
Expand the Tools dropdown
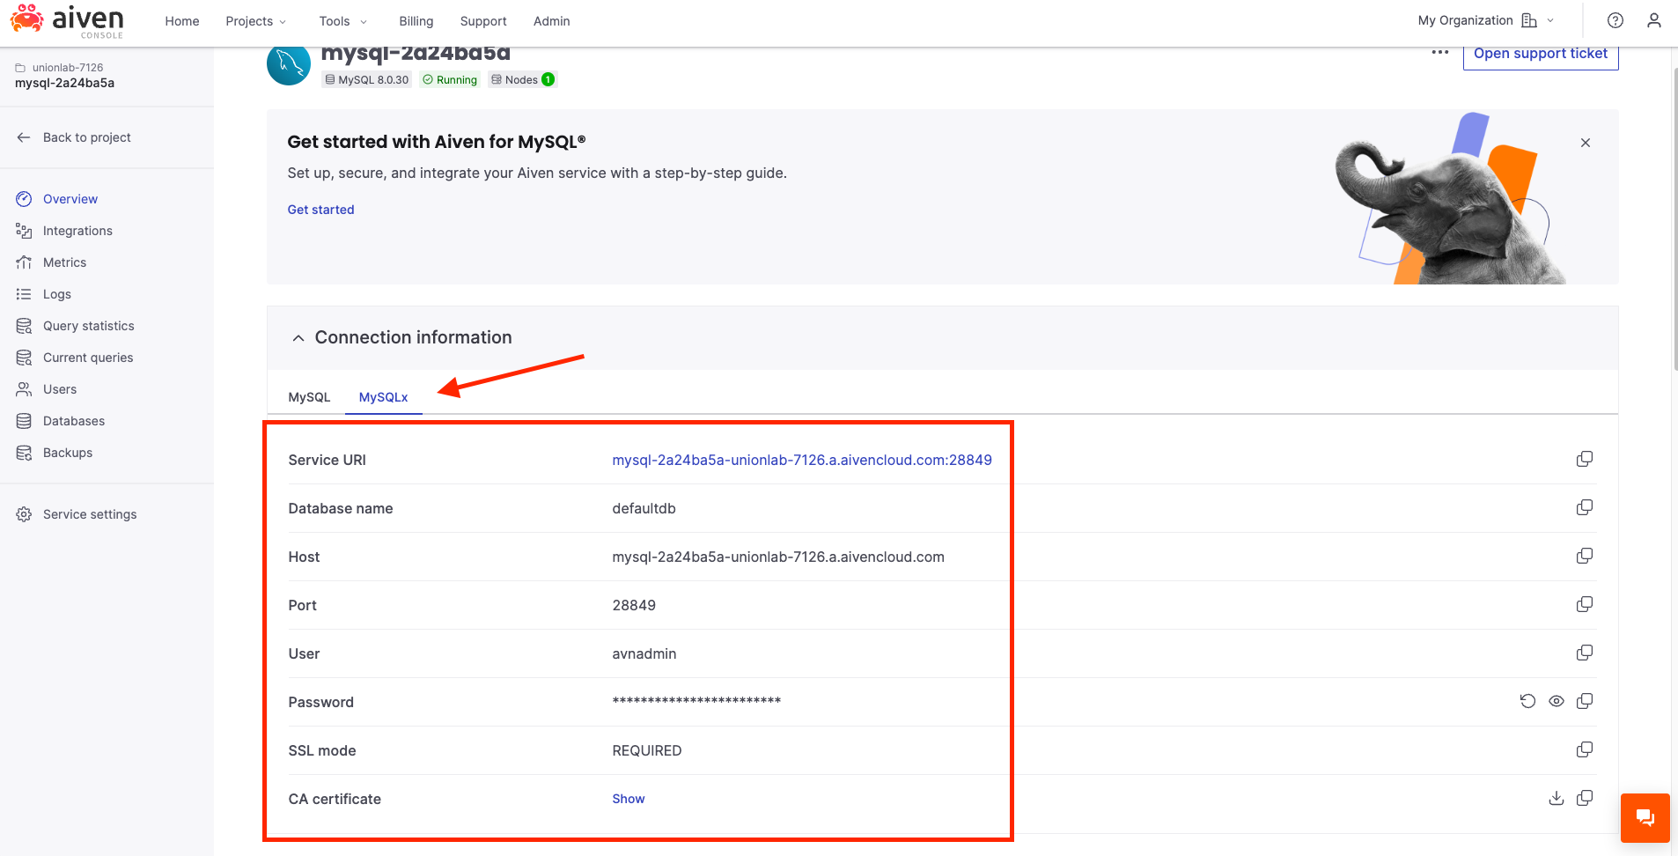[342, 20]
